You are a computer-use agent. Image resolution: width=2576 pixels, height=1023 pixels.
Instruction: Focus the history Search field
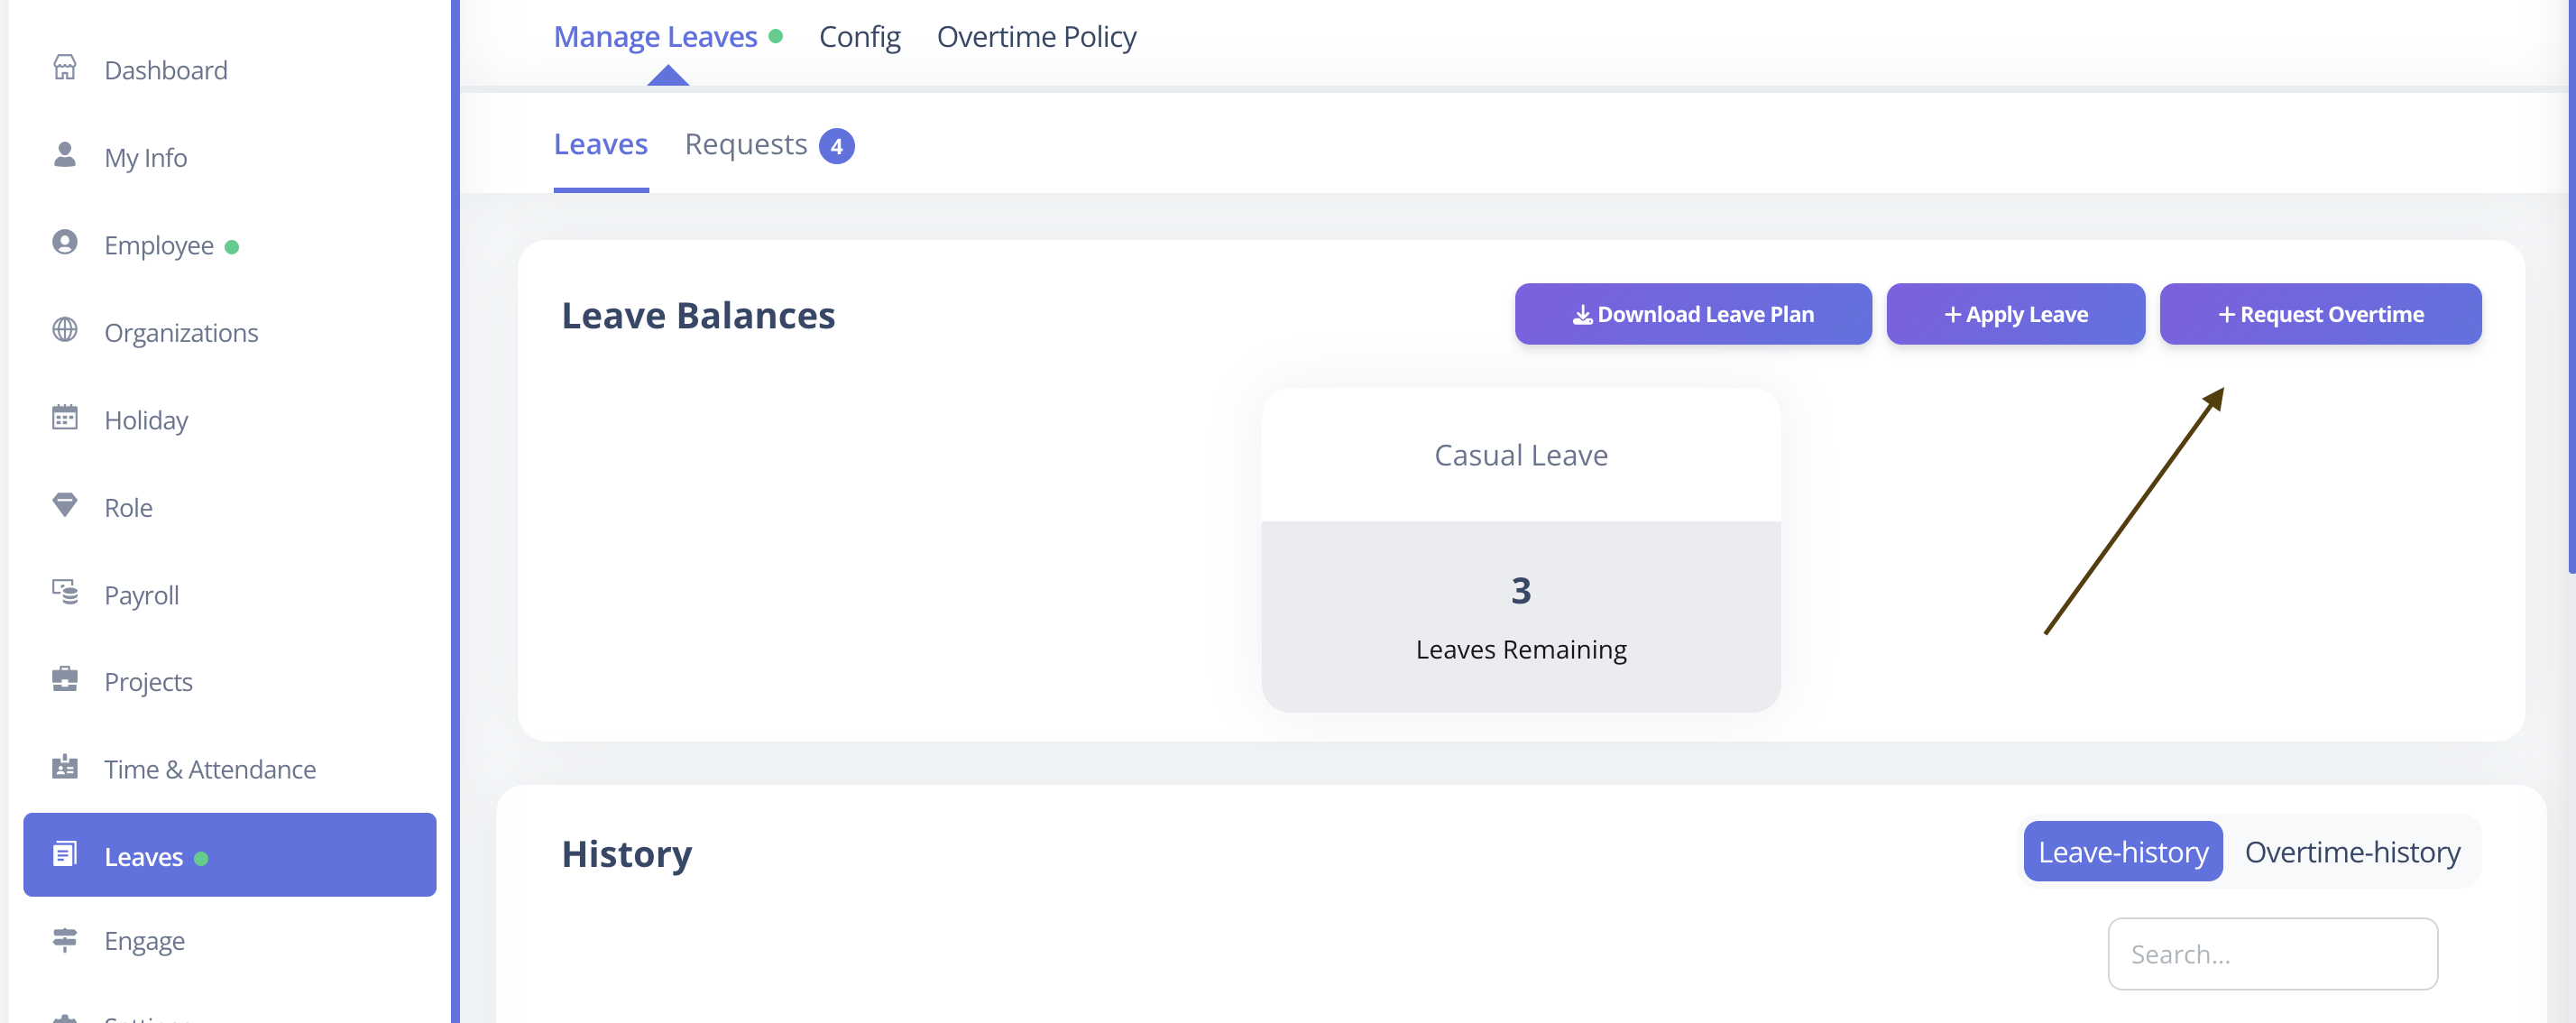pyautogui.click(x=2272, y=954)
